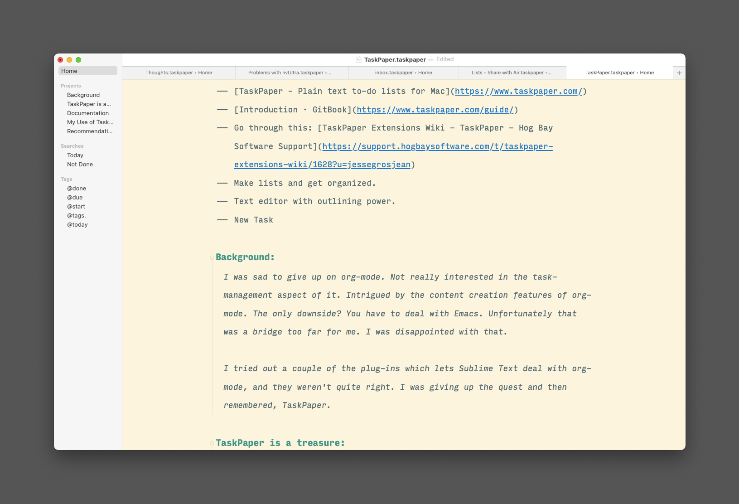Click the note paragraph starting 'I tried out a couple'
Screen dimensions: 739x504
(x=407, y=387)
